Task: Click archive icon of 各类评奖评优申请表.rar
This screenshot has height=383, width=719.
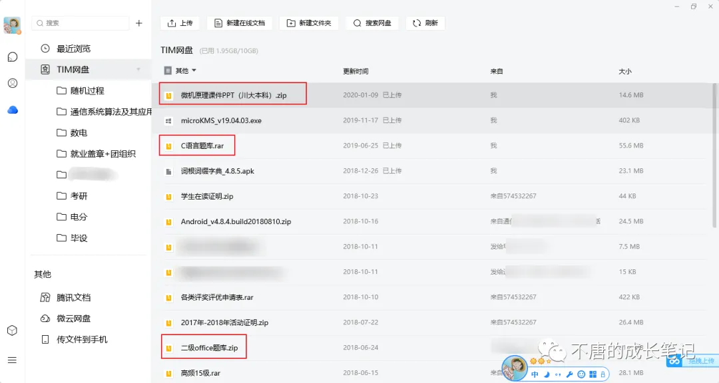Action: coord(168,298)
